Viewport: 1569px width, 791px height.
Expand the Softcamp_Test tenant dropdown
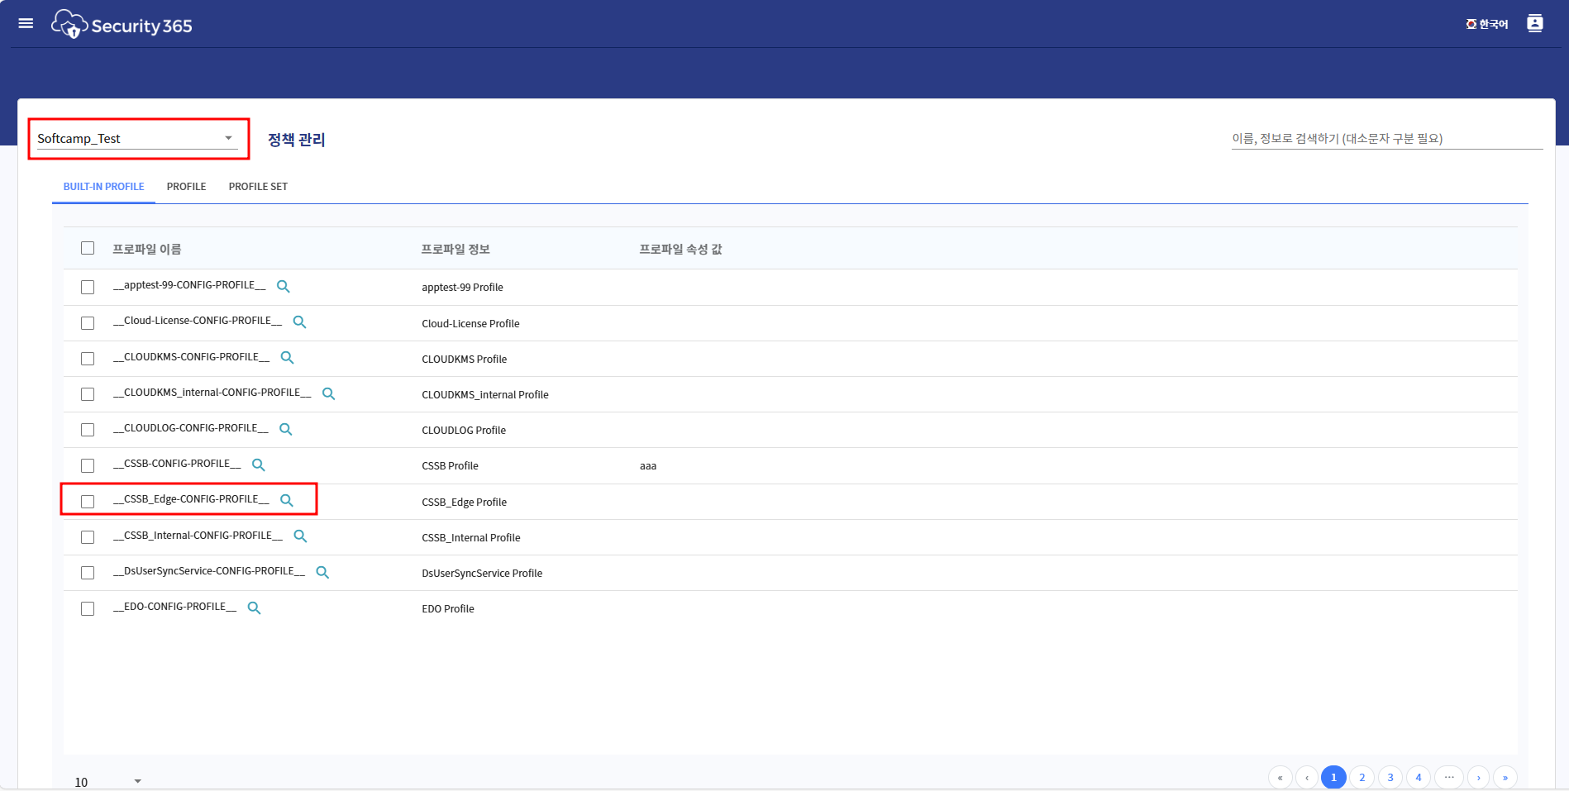click(x=137, y=139)
